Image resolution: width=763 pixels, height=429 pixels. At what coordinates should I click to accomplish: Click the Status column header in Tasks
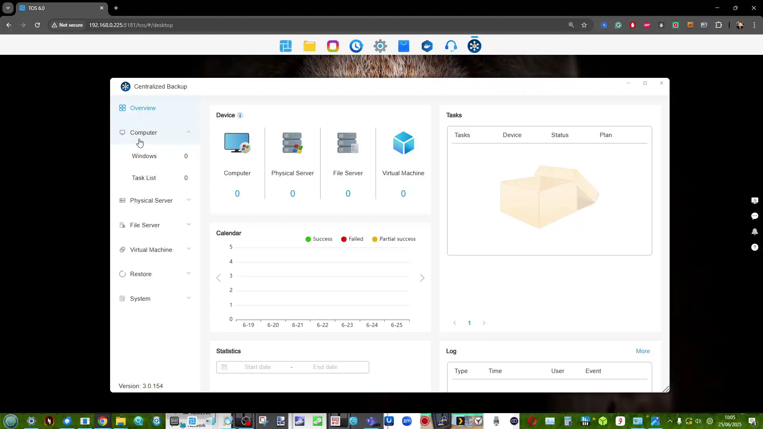[560, 135]
